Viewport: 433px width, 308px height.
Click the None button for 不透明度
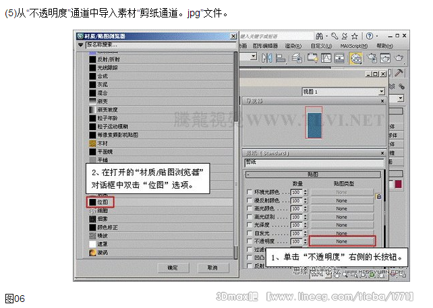(342, 241)
